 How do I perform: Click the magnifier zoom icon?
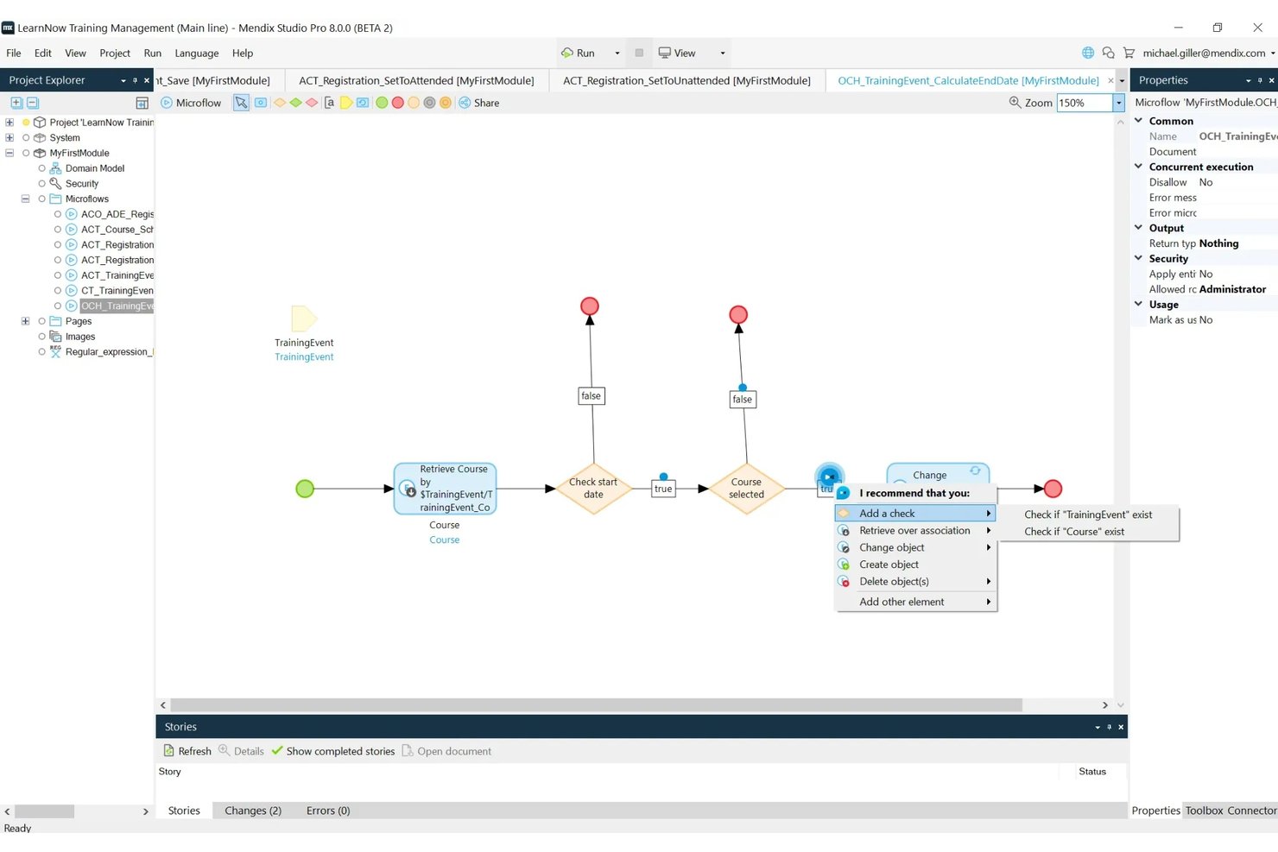(1015, 102)
